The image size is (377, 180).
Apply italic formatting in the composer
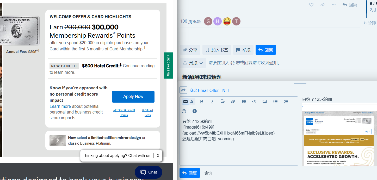[x=212, y=102]
